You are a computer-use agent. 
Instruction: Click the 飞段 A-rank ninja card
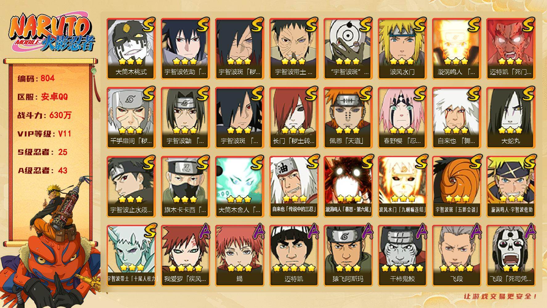pos(456,256)
